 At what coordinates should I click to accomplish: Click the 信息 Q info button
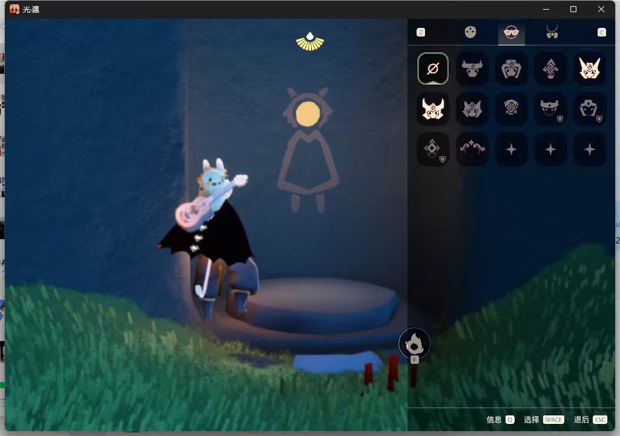[x=500, y=420]
